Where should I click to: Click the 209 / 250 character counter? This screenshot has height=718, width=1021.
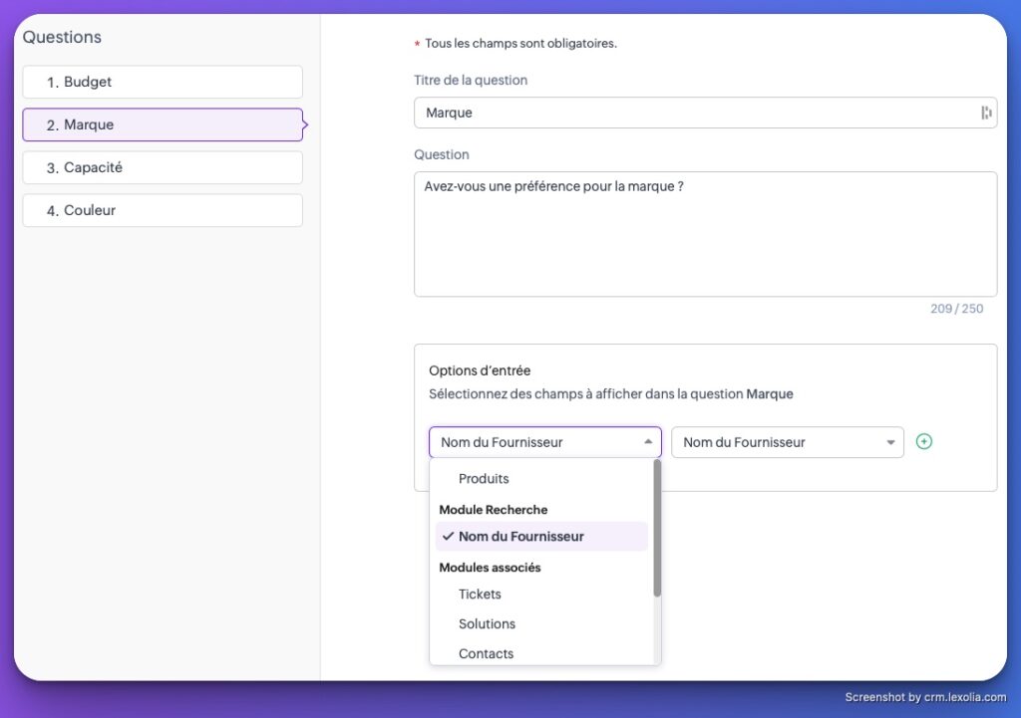click(x=956, y=309)
